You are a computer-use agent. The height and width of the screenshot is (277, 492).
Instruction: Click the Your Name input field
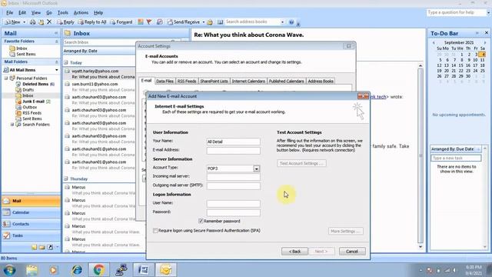233,142
